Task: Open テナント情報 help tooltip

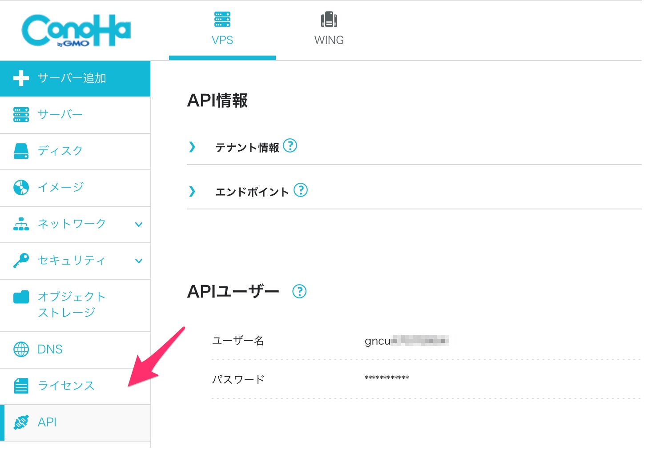Action: [x=290, y=146]
